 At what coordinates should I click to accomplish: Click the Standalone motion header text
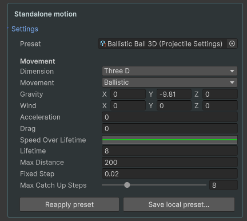(x=46, y=14)
